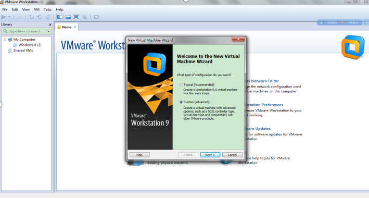The image size is (369, 198).
Task: Open the snapshot manager icon
Action: pos(48,17)
